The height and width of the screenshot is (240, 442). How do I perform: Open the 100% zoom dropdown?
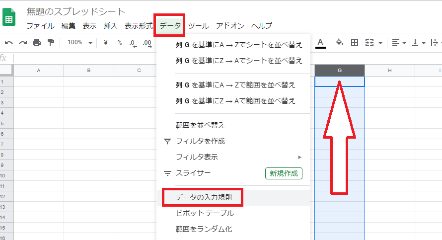tap(80, 43)
